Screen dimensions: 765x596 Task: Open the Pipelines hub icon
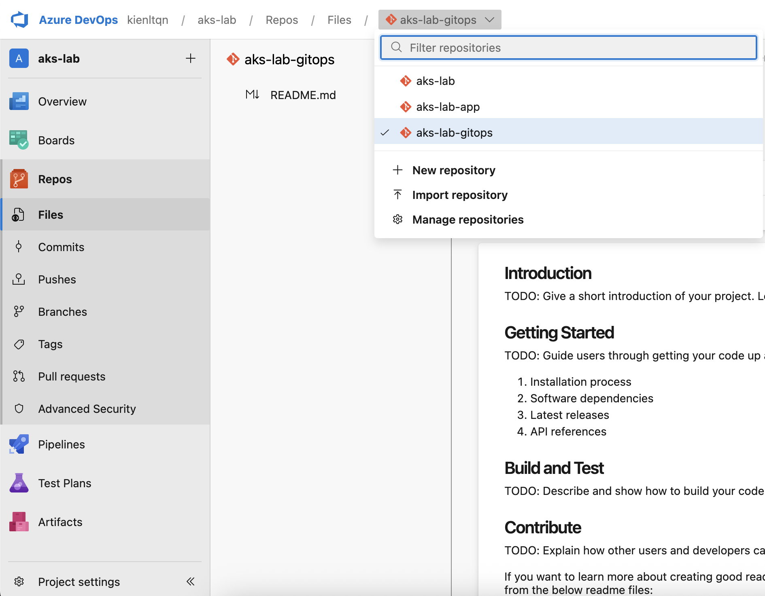click(x=19, y=444)
